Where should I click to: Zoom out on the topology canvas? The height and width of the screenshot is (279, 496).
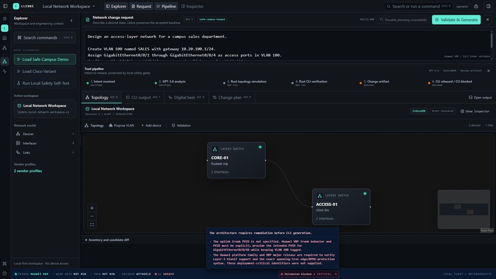(x=92, y=216)
